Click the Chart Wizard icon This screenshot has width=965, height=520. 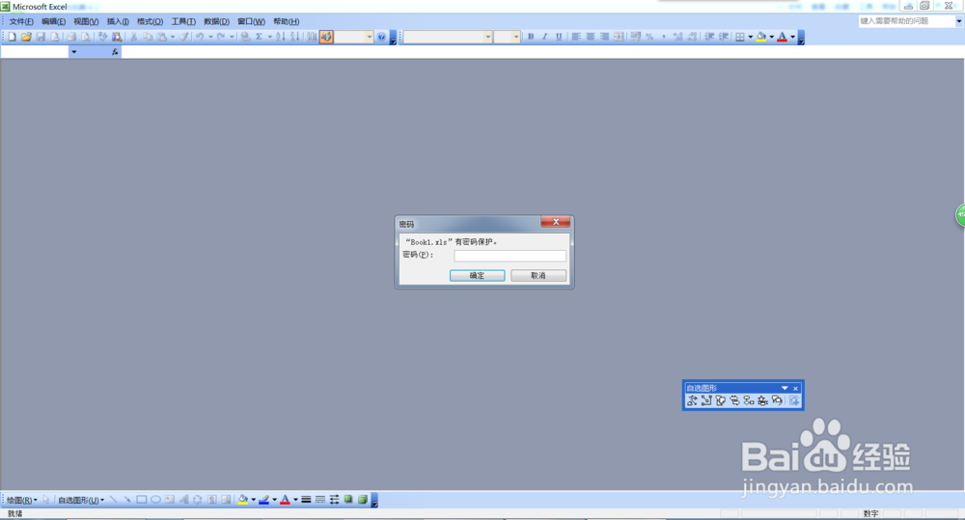click(x=312, y=37)
